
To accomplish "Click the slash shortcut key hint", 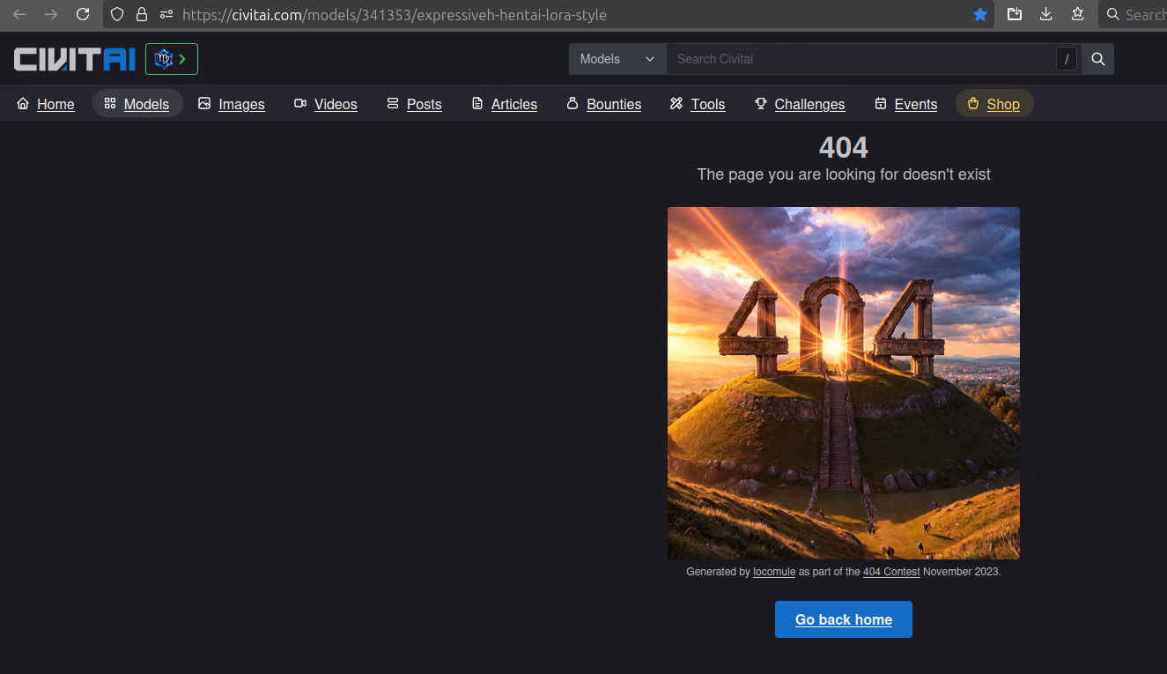I will point(1067,59).
